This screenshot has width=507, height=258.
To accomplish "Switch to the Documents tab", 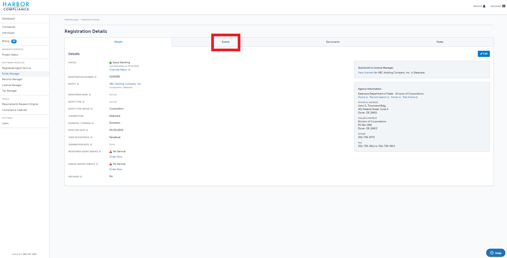I will 333,42.
